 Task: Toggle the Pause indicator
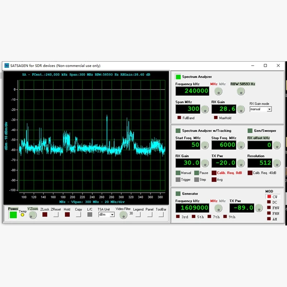pyautogui.click(x=197, y=173)
